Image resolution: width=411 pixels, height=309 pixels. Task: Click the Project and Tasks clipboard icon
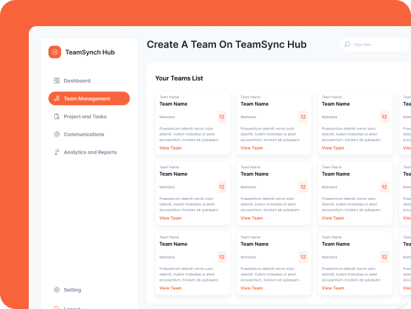coord(57,116)
